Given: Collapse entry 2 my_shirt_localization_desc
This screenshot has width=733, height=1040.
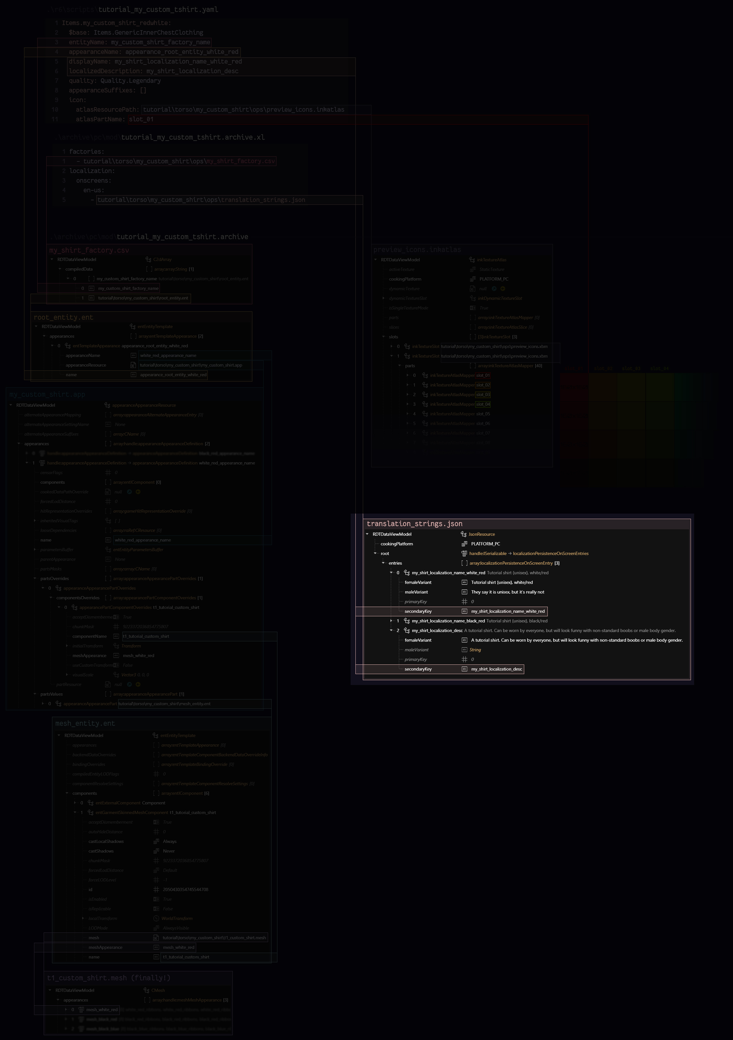Looking at the screenshot, I should [x=391, y=630].
